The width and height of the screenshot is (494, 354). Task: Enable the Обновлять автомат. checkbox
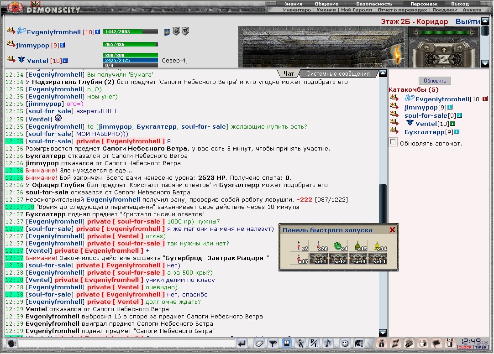393,142
